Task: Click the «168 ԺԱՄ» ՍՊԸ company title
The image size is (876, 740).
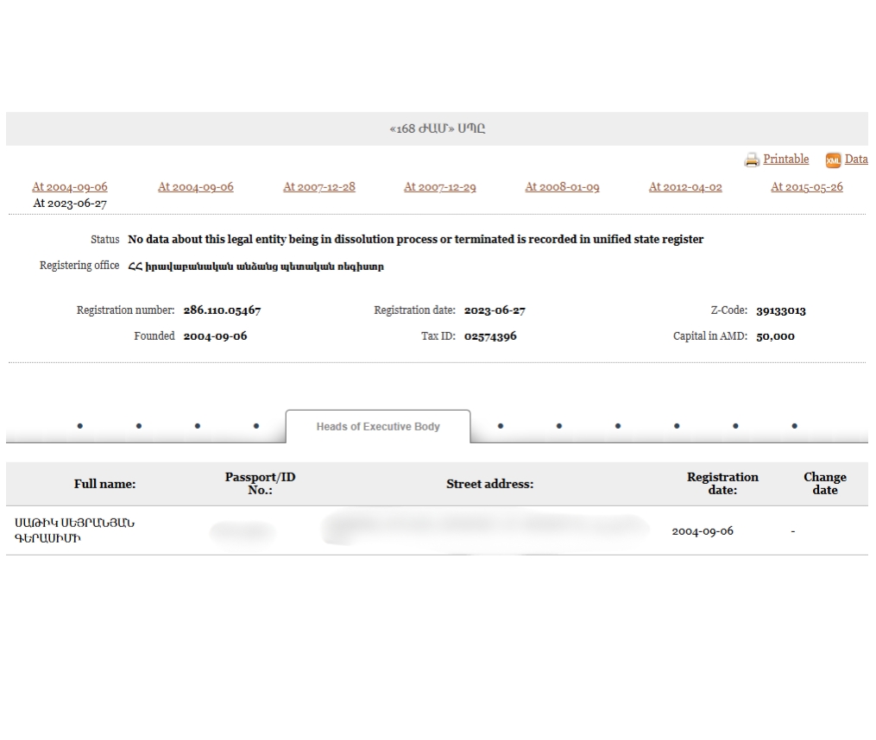Action: [x=437, y=129]
